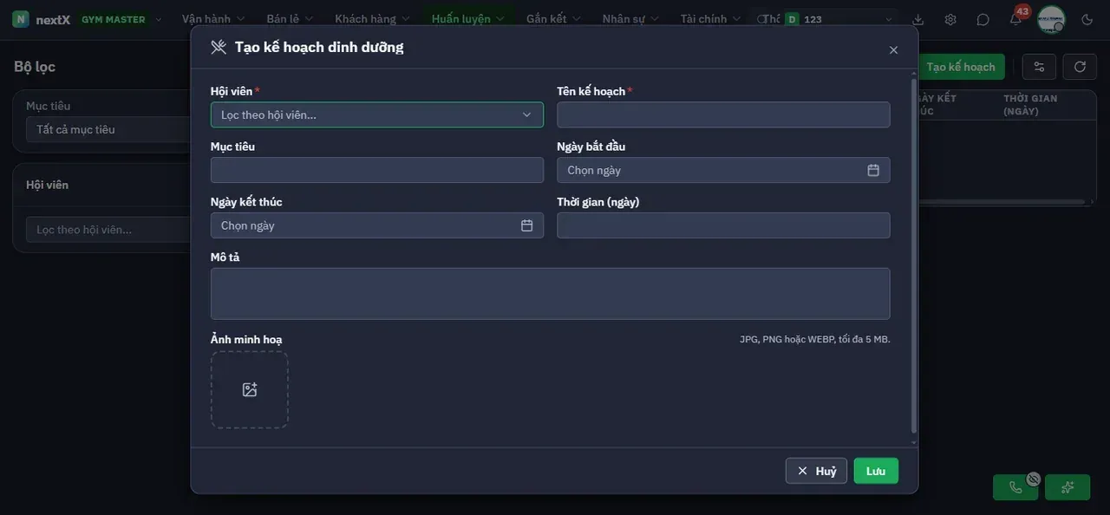Click the table horizontal scrollbar behind the dialog
Viewport: 1110px width, 515px height.
[x=1002, y=202]
